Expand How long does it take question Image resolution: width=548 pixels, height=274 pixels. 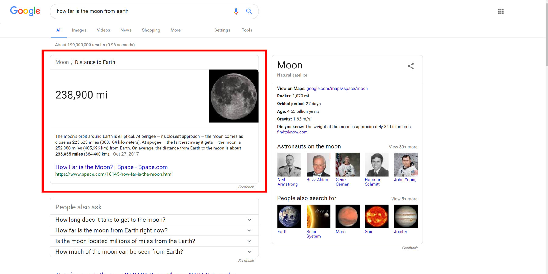[x=154, y=220]
